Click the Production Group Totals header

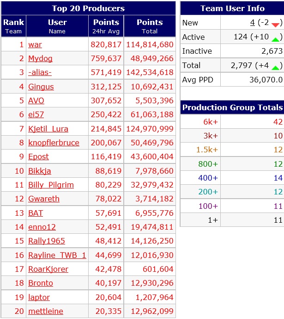[232, 107]
